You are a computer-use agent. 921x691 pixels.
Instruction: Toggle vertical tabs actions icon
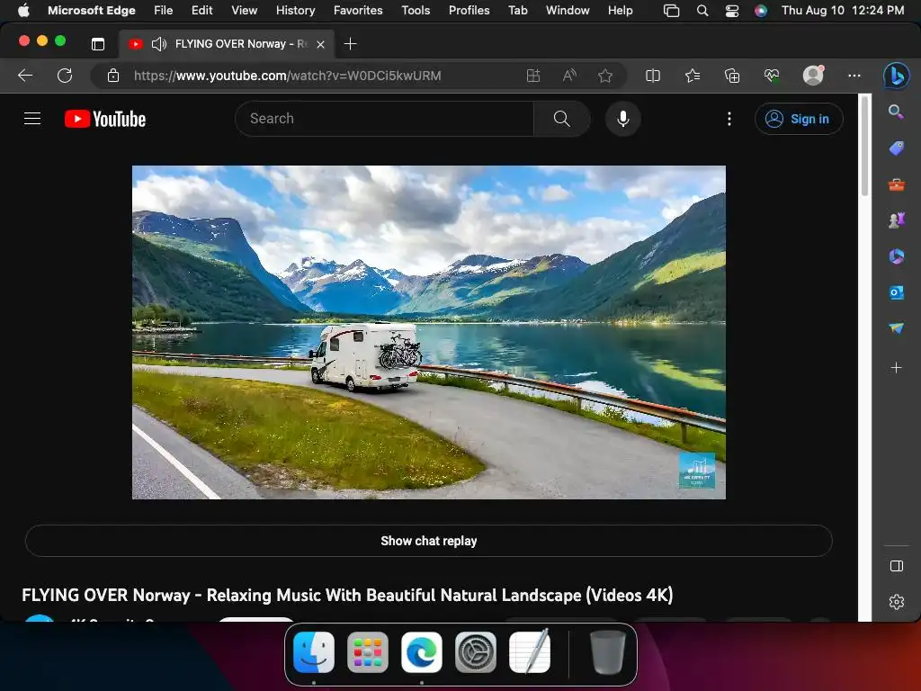tap(97, 43)
